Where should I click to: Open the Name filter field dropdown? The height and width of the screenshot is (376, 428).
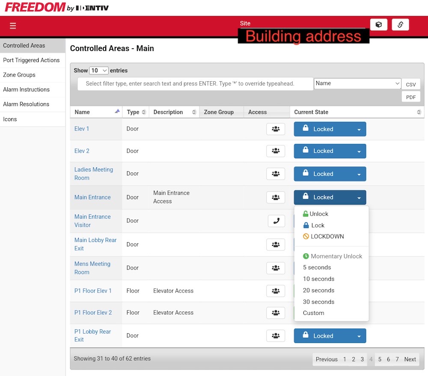(357, 83)
